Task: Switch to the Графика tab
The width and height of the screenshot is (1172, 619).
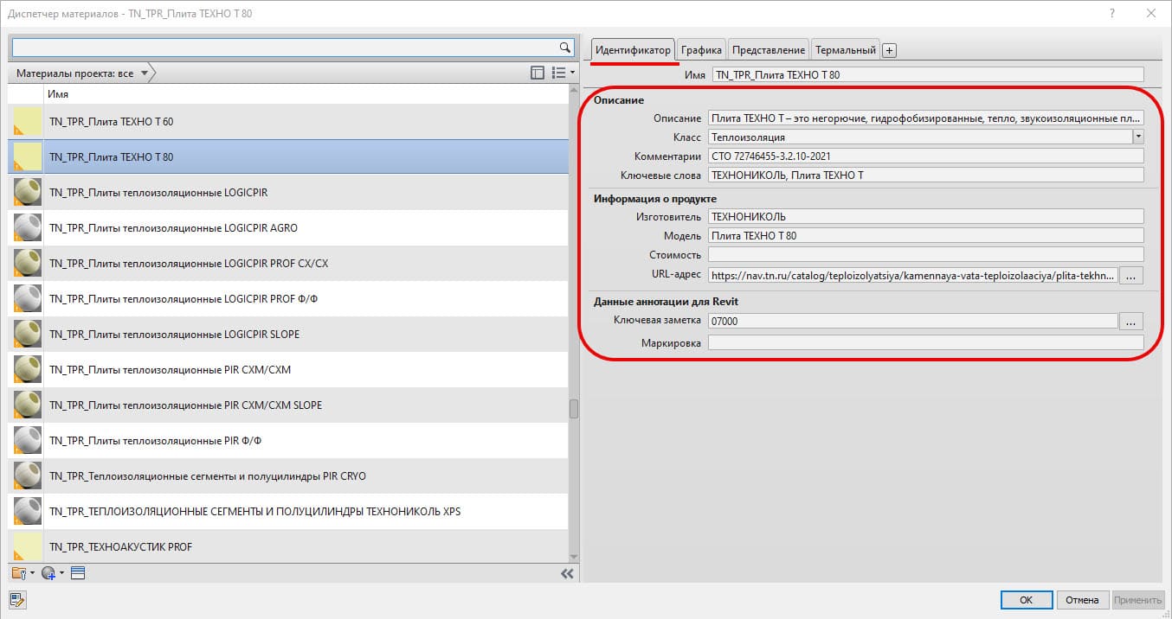Action: [x=701, y=50]
